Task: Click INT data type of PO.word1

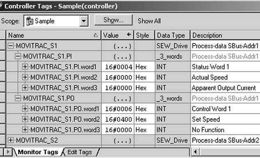Action: coord(161,109)
